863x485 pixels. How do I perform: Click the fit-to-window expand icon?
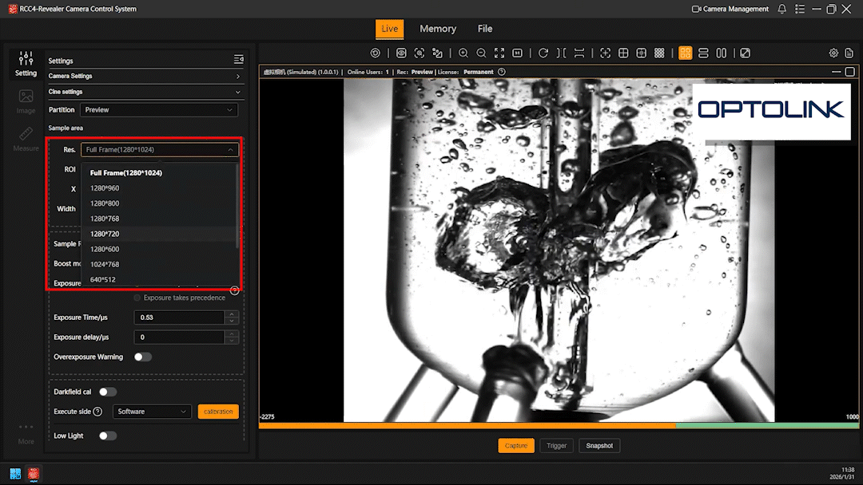(x=499, y=53)
